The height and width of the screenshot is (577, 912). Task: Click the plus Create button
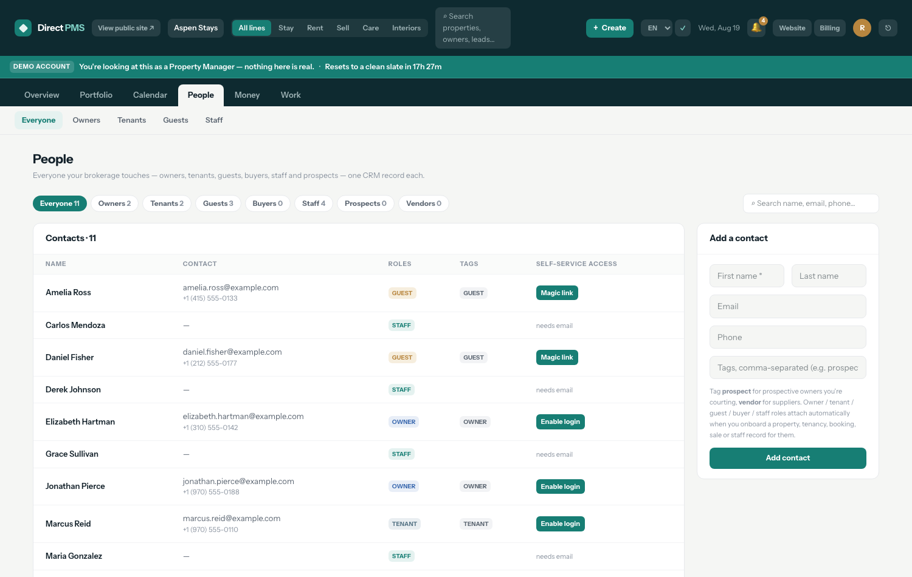pos(610,28)
